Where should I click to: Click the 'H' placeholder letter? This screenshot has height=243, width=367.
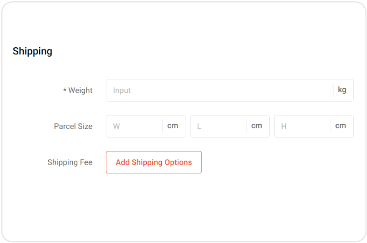click(x=284, y=127)
